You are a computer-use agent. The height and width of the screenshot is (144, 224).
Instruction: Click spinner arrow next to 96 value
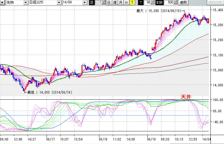pos(153,3)
